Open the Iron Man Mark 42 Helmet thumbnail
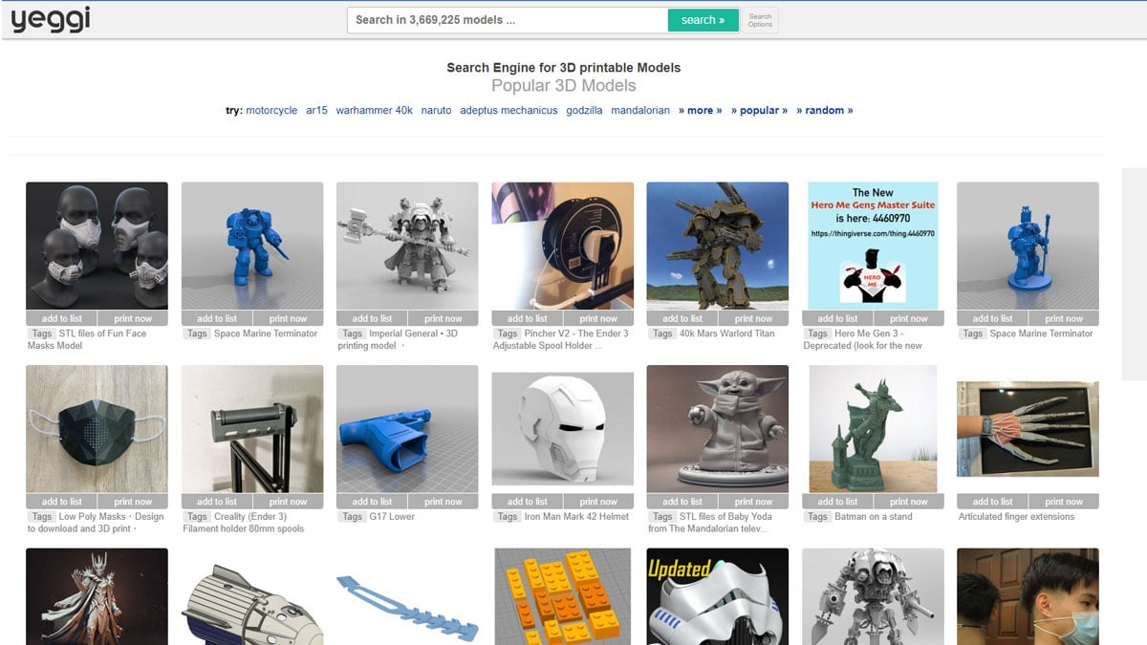This screenshot has height=645, width=1147. 562,429
